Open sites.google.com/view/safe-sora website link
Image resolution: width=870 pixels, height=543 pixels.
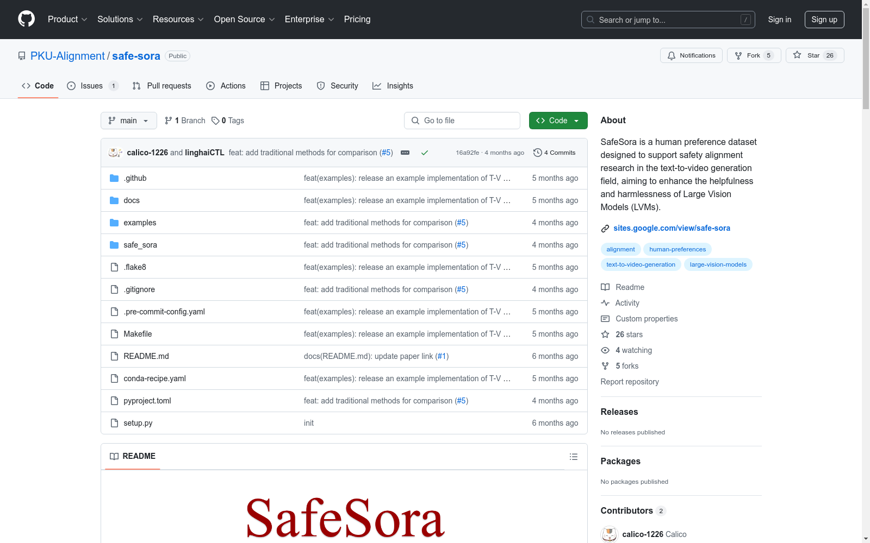tap(672, 228)
